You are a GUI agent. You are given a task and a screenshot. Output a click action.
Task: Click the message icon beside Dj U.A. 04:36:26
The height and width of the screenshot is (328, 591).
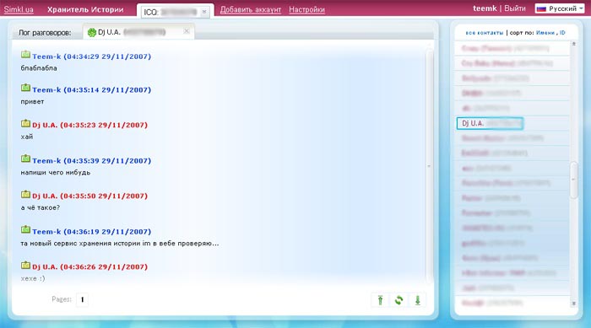(x=25, y=265)
